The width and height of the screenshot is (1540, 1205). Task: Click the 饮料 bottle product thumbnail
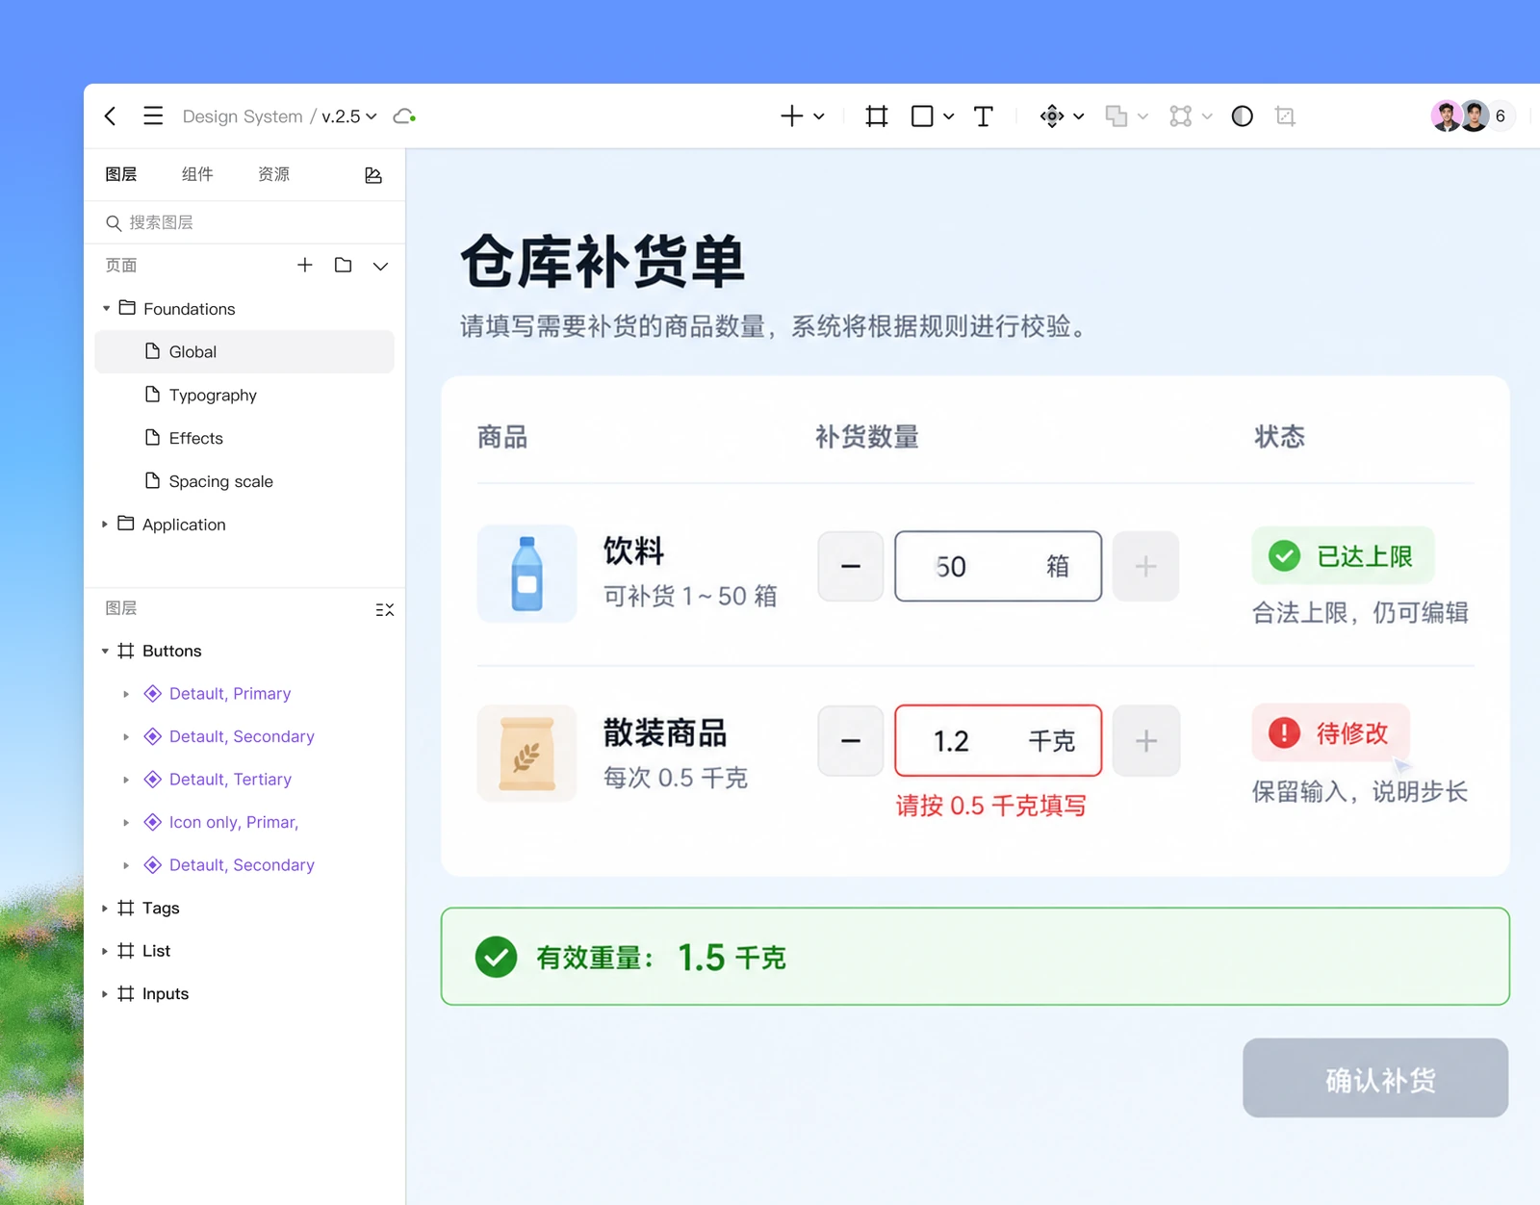pyautogui.click(x=526, y=574)
